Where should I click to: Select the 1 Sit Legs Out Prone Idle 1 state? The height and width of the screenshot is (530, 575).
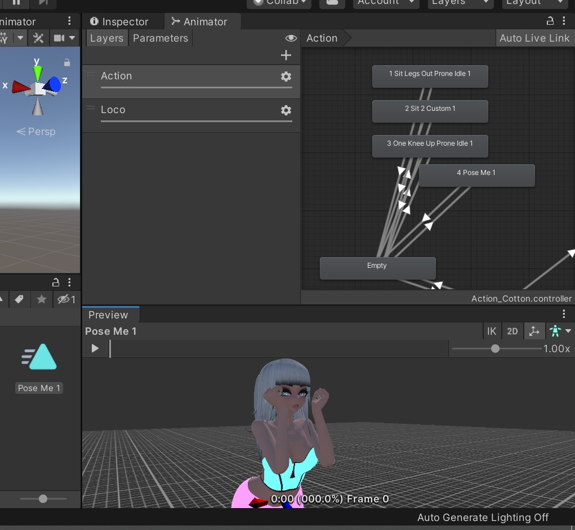(430, 76)
